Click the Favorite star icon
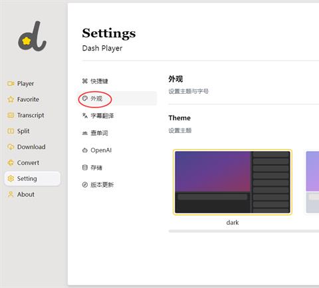 click(x=11, y=99)
